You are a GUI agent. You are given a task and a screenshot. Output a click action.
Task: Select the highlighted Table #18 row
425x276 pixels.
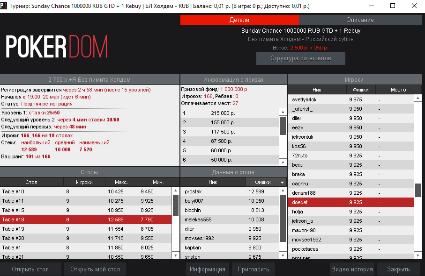(x=86, y=219)
